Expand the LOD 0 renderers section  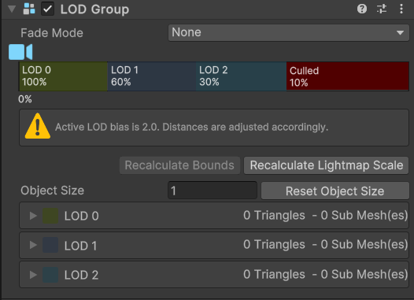[x=33, y=216]
